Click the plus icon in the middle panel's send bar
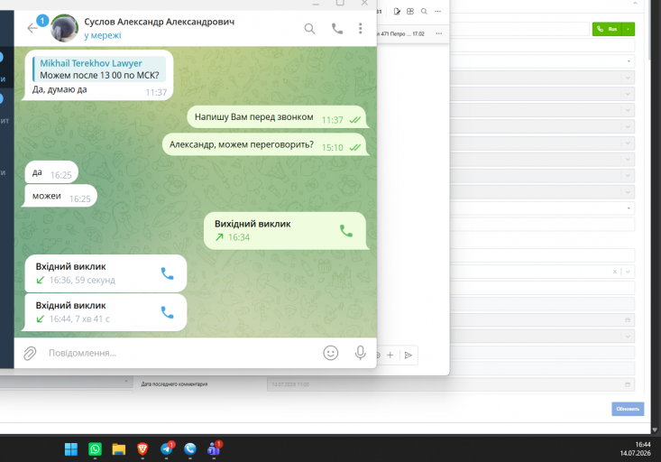The height and width of the screenshot is (462, 661). (390, 356)
